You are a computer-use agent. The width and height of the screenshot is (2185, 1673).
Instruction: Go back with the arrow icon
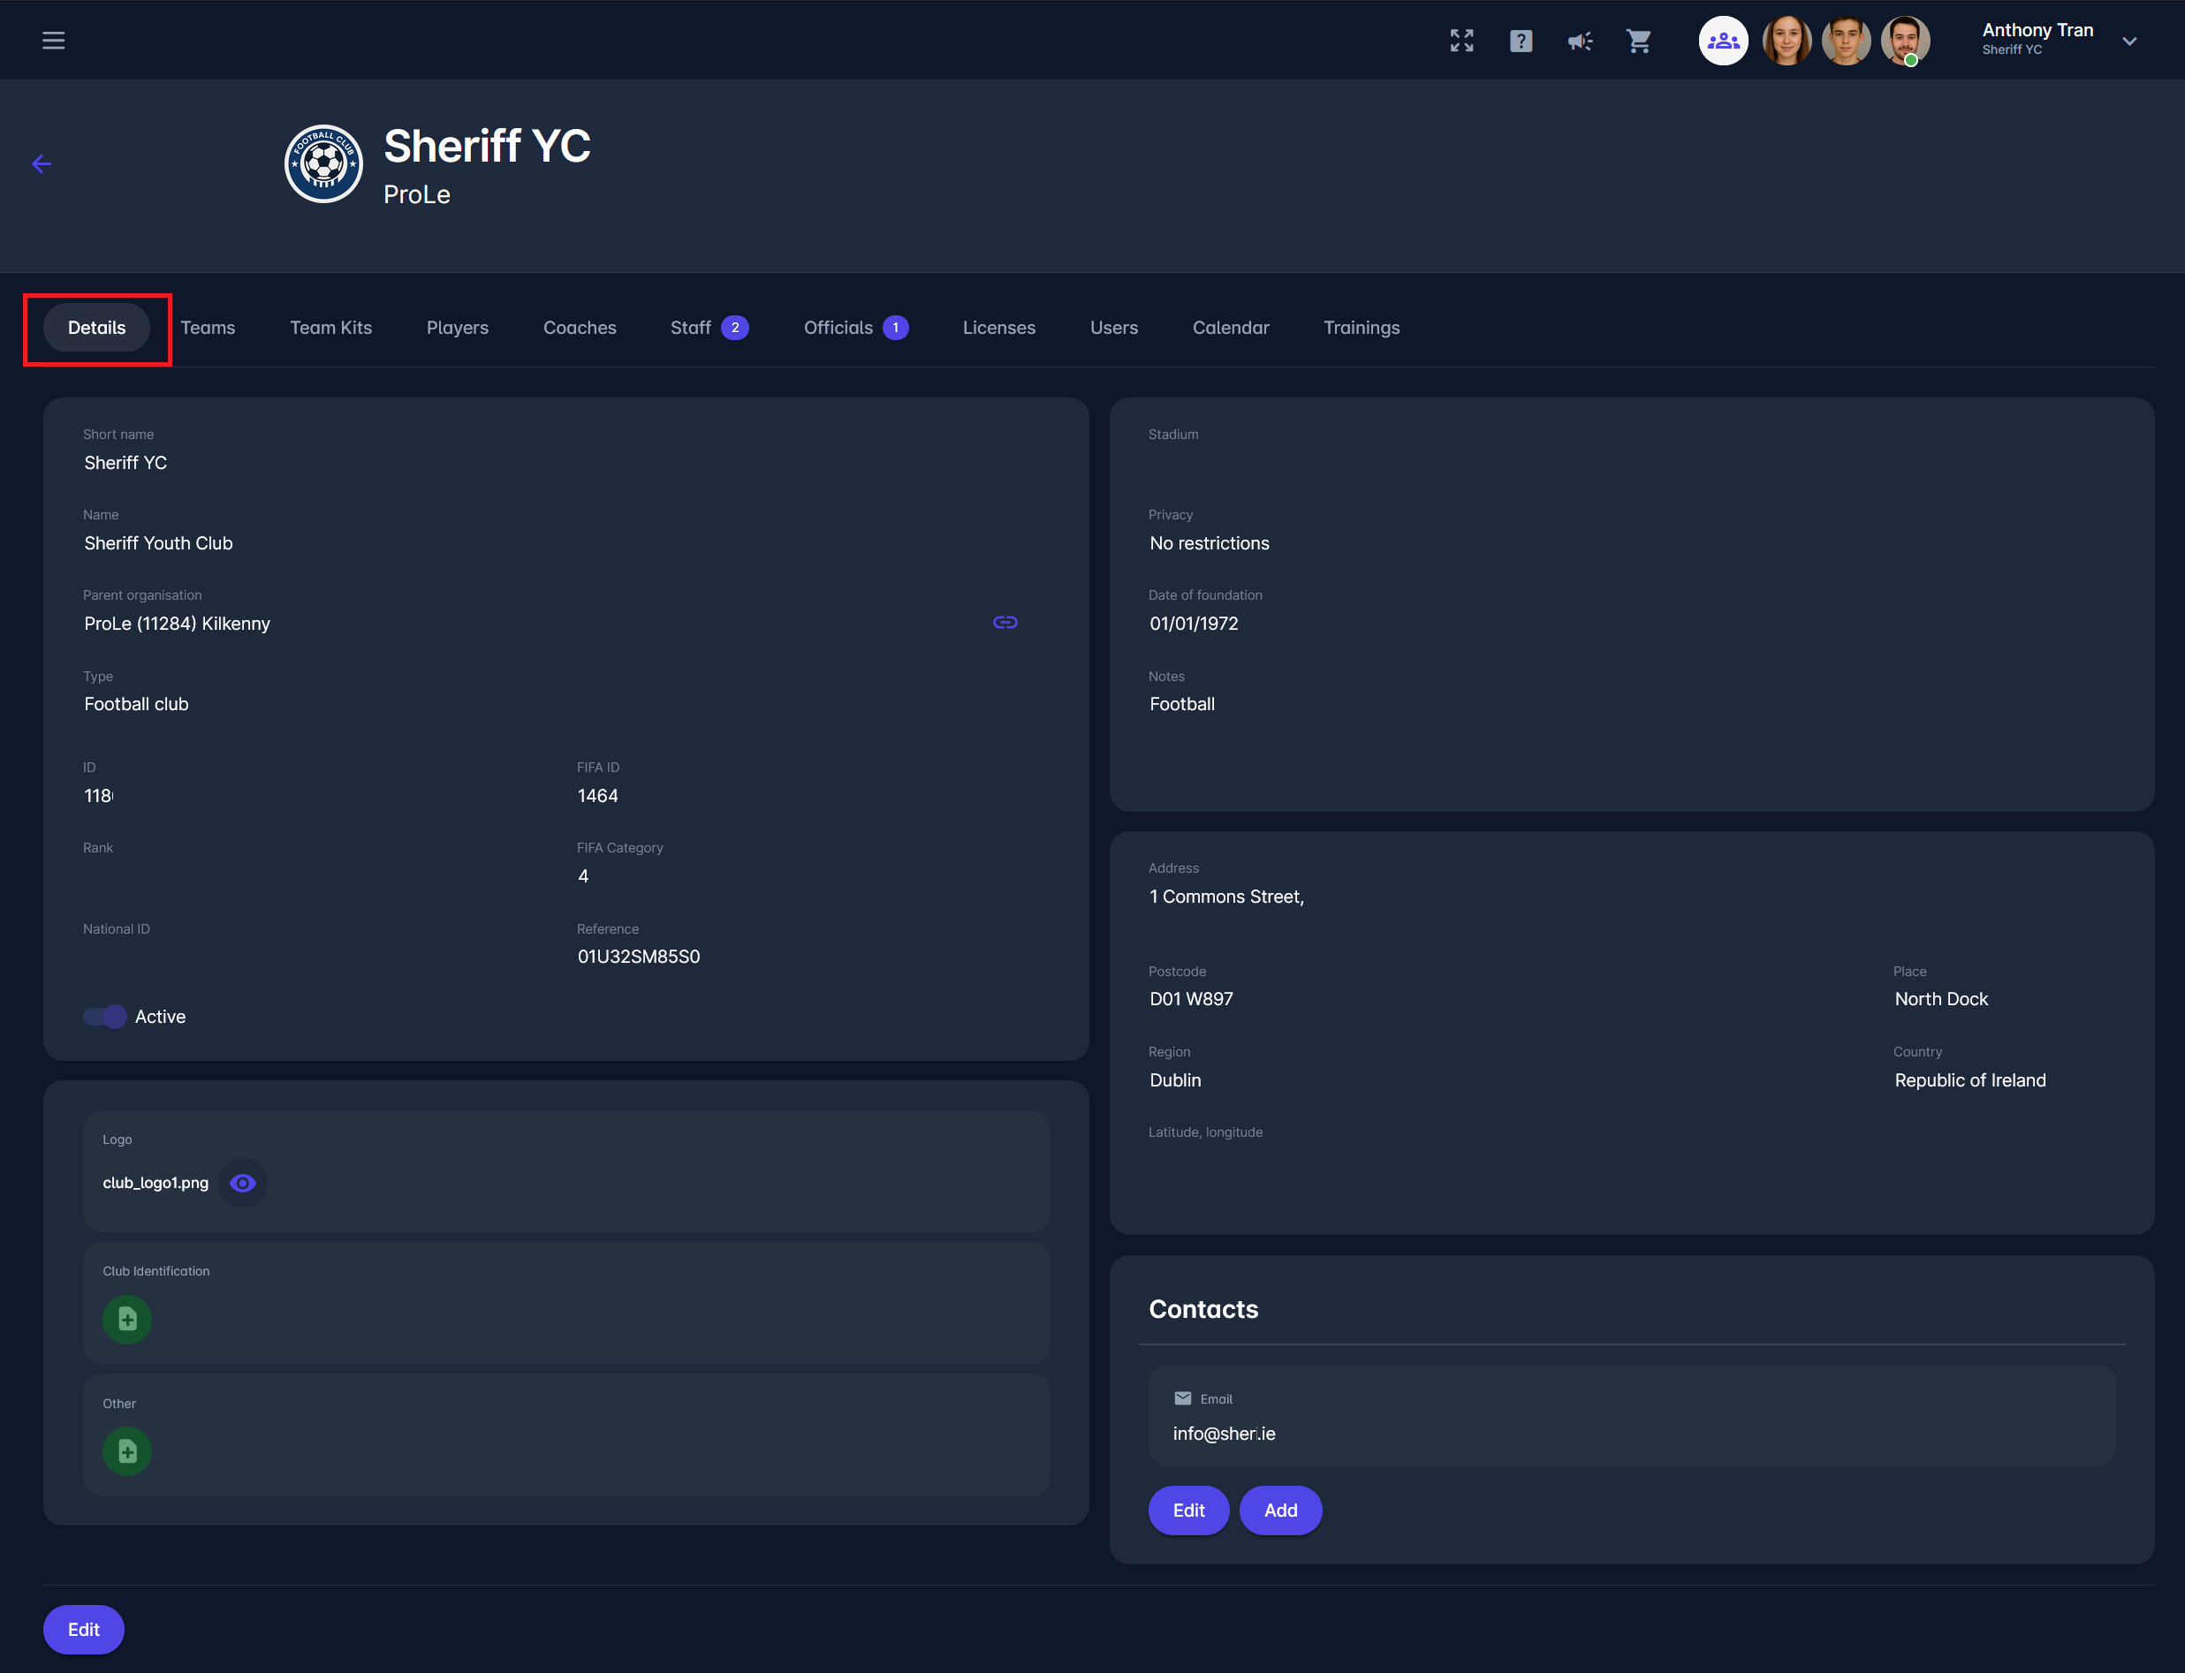pos(42,164)
